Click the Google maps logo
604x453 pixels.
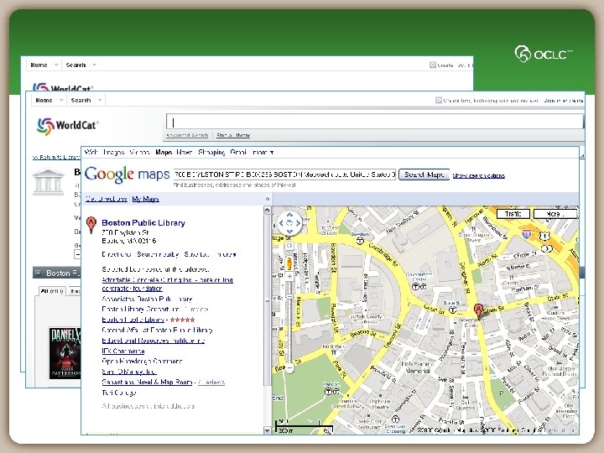[127, 174]
